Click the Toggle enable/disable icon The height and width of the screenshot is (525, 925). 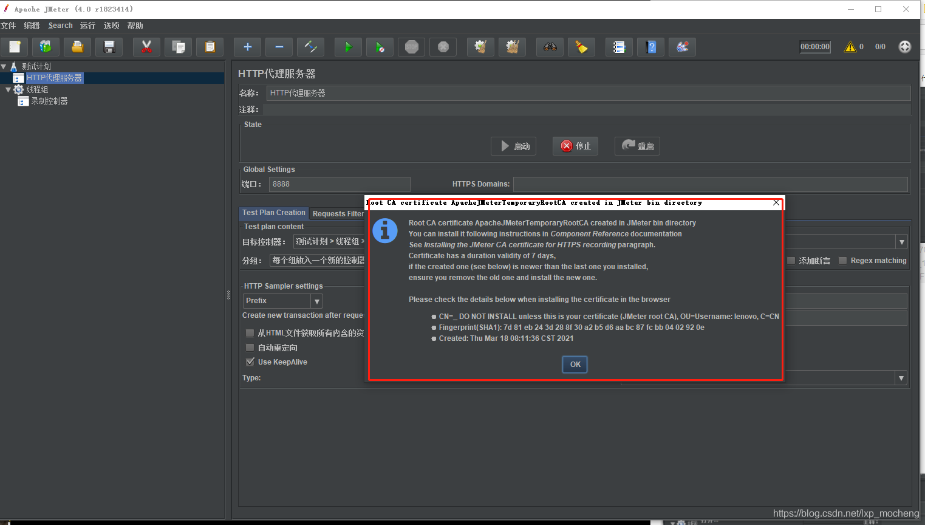pyautogui.click(x=310, y=47)
